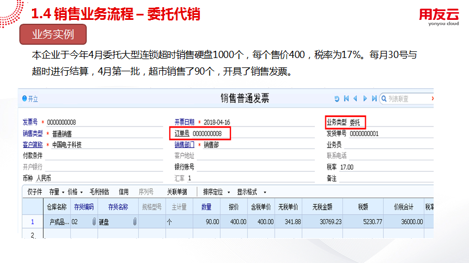The width and height of the screenshot is (469, 263).
Task: Open the 订单号 label link
Action: tap(182, 134)
